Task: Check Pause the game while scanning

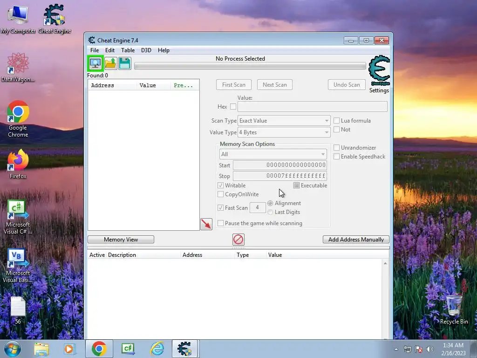Action: (x=220, y=223)
